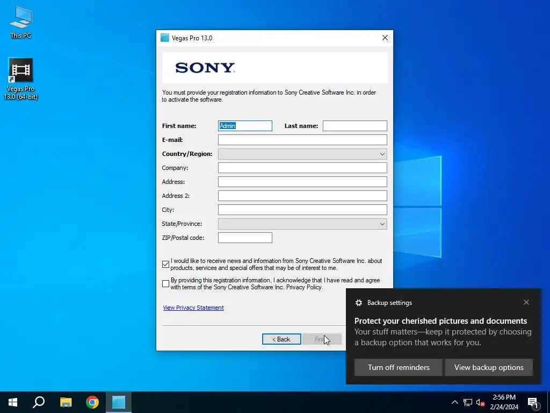
Task: Click the Vegas Pro title bar icon
Action: (x=165, y=38)
